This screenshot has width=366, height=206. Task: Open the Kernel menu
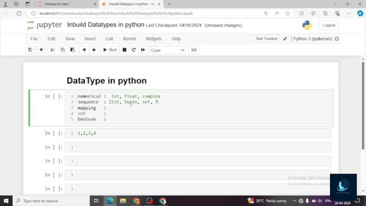[129, 39]
